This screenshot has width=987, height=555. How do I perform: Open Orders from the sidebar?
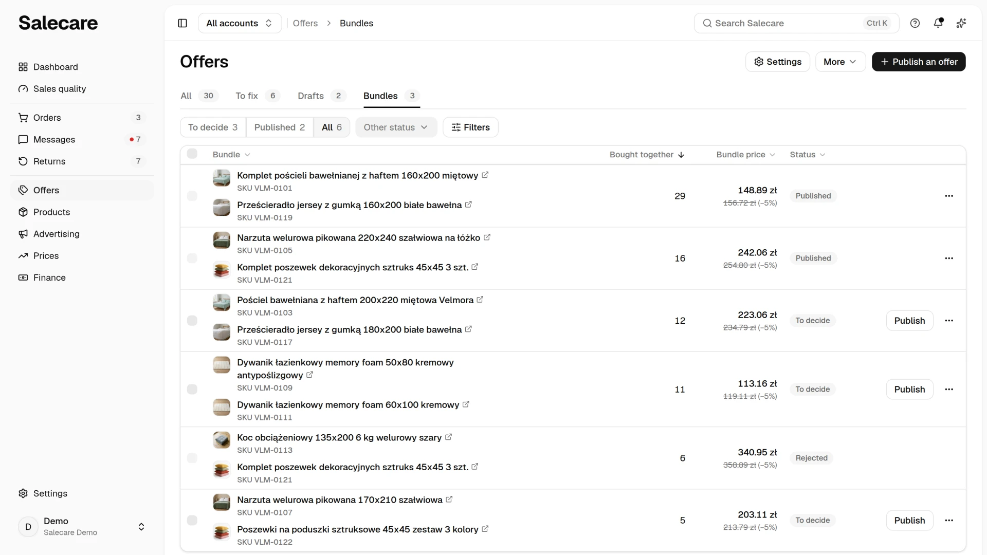click(82, 118)
